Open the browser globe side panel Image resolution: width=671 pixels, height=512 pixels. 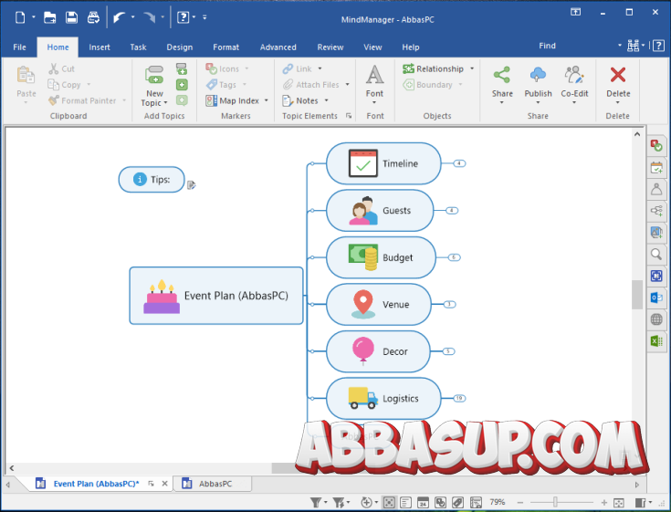click(x=656, y=319)
